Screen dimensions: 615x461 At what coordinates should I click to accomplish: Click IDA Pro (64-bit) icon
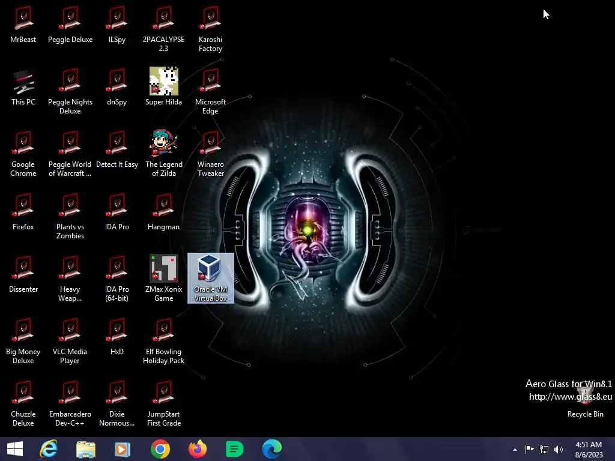click(x=117, y=279)
